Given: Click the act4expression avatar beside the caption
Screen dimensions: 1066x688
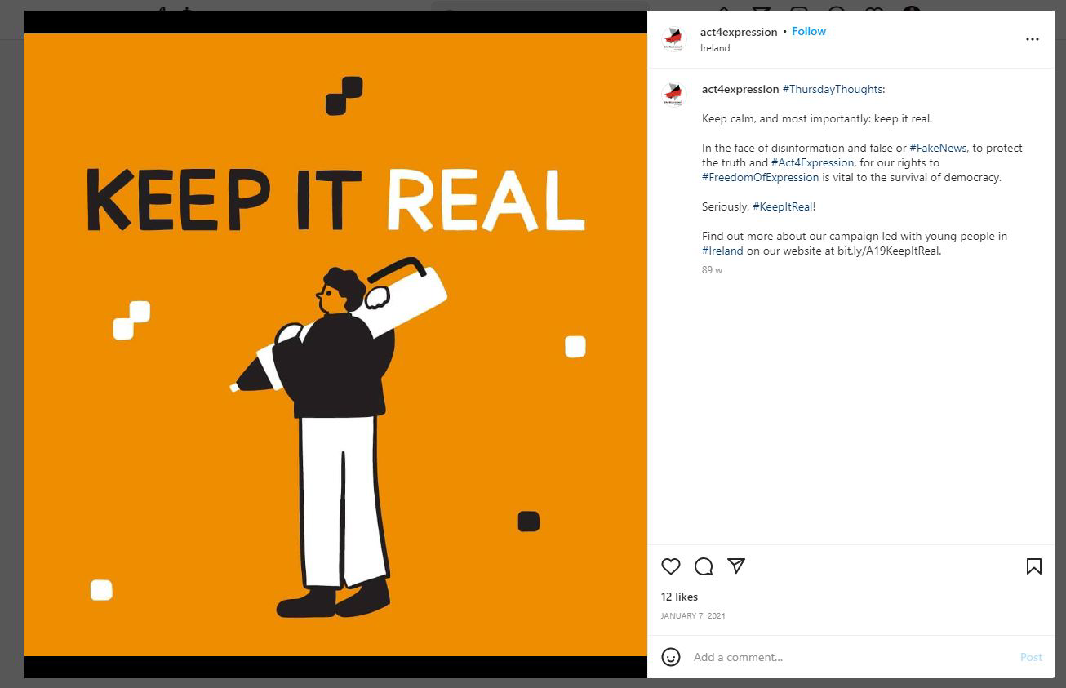Looking at the screenshot, I should 674,95.
